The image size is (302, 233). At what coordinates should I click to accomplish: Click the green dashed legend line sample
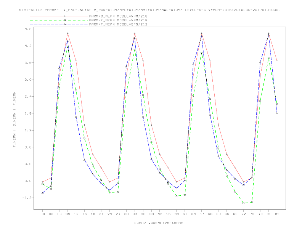pyautogui.click(x=59, y=20)
